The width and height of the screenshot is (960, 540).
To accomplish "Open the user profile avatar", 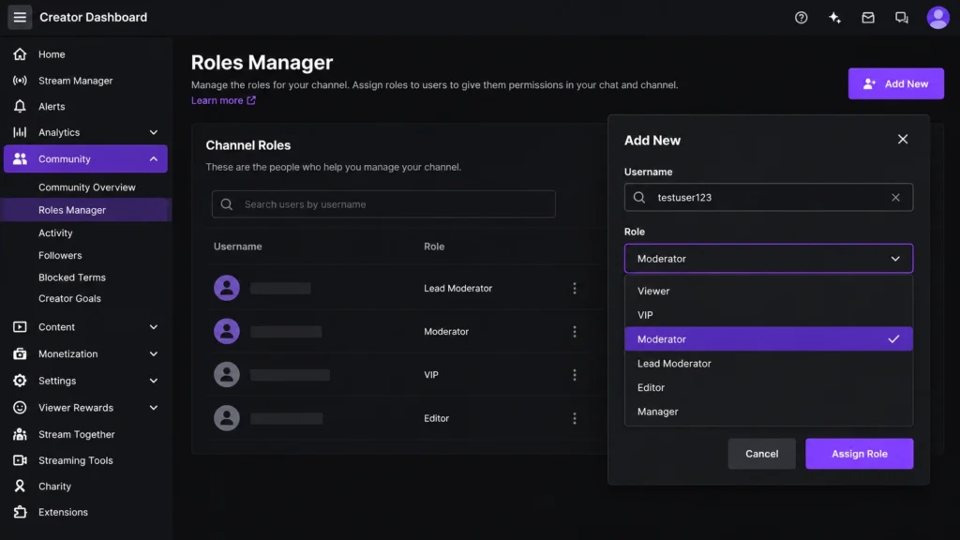I will [x=937, y=18].
